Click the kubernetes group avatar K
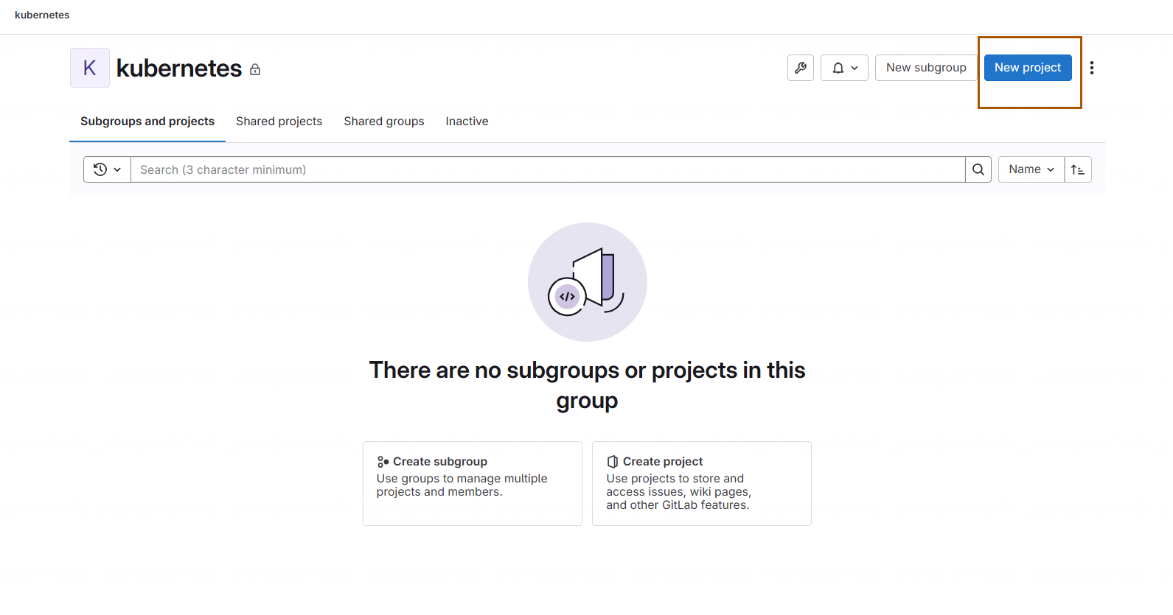The image size is (1173, 615). pyautogui.click(x=90, y=68)
